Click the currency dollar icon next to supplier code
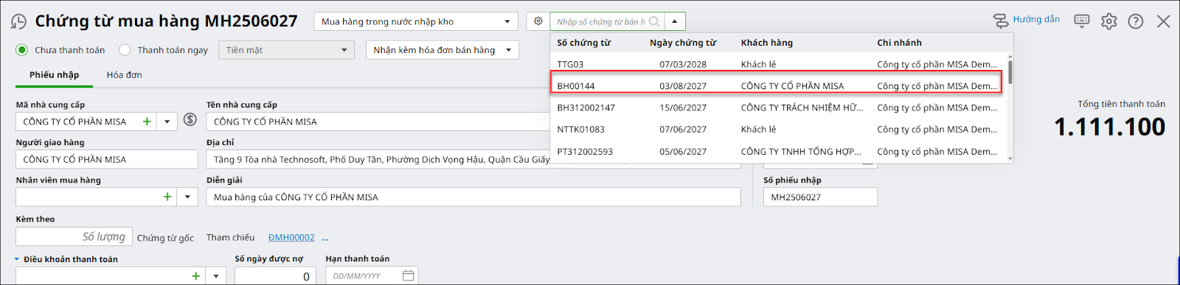1180x285 pixels. [190, 119]
